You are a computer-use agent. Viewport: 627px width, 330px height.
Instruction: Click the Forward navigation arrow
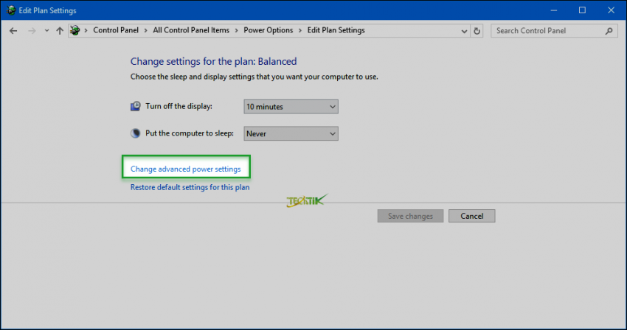32,31
